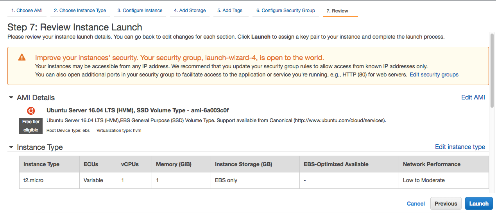Click the Edit AMI link

coord(473,97)
